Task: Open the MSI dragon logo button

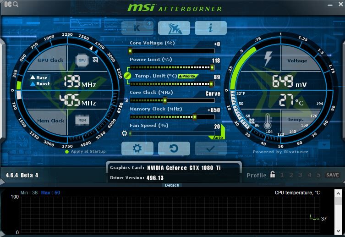Action: tap(174, 28)
